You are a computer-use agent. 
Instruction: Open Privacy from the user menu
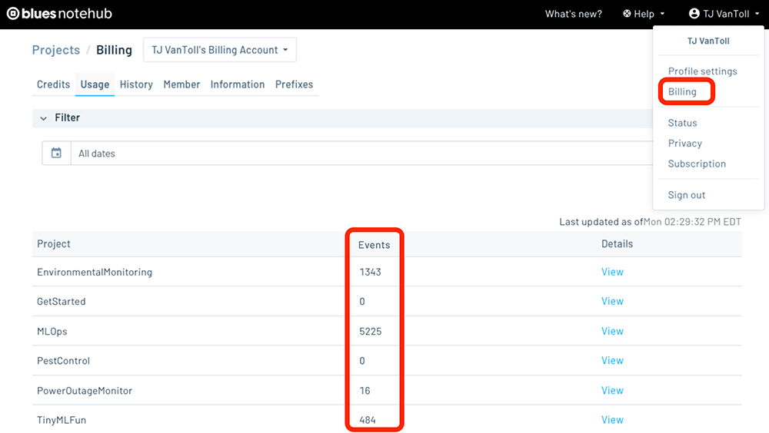click(x=684, y=144)
